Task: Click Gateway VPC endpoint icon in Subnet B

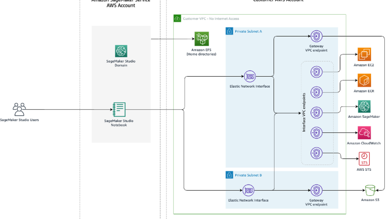Action: (316, 190)
